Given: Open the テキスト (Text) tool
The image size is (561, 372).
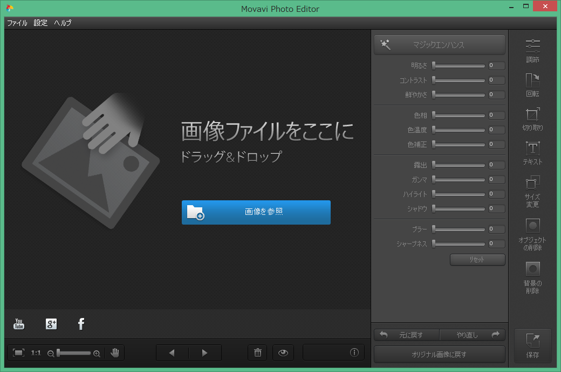Looking at the screenshot, I should 532,152.
